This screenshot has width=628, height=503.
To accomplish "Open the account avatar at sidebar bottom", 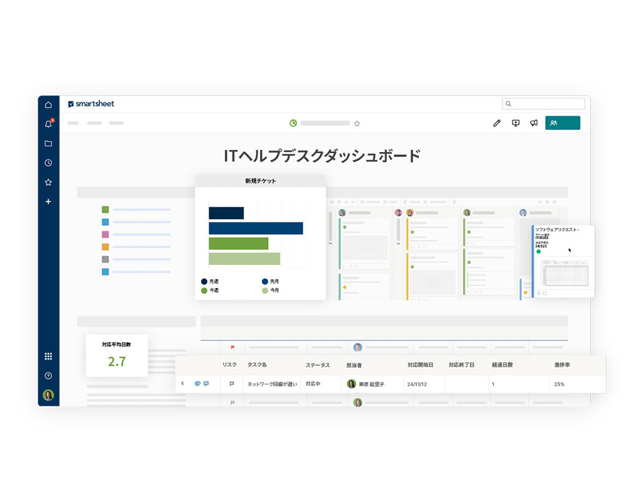I will point(48,395).
